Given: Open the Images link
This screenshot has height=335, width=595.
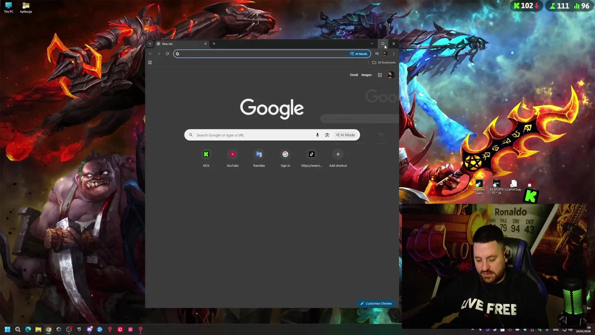Looking at the screenshot, I should (x=366, y=75).
